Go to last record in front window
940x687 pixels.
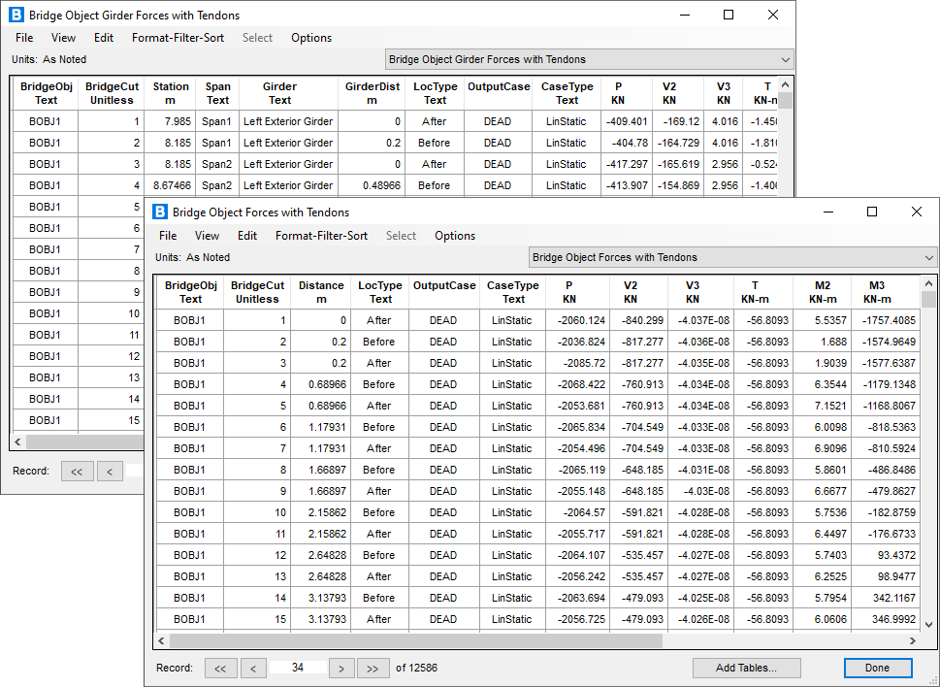pos(373,668)
